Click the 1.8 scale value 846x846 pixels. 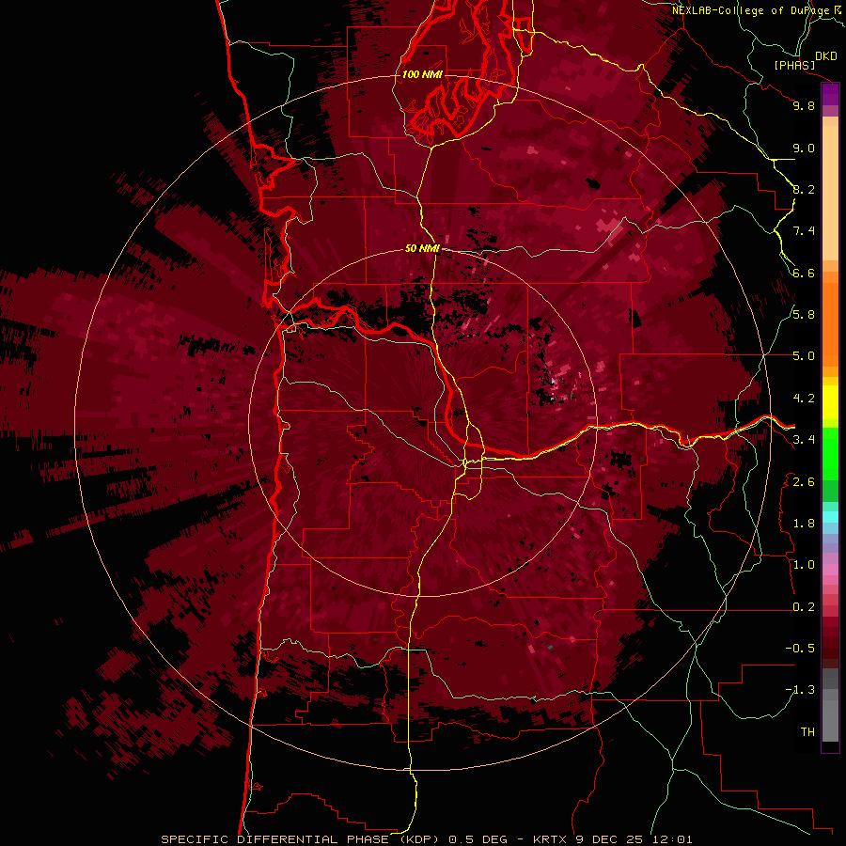tap(804, 524)
